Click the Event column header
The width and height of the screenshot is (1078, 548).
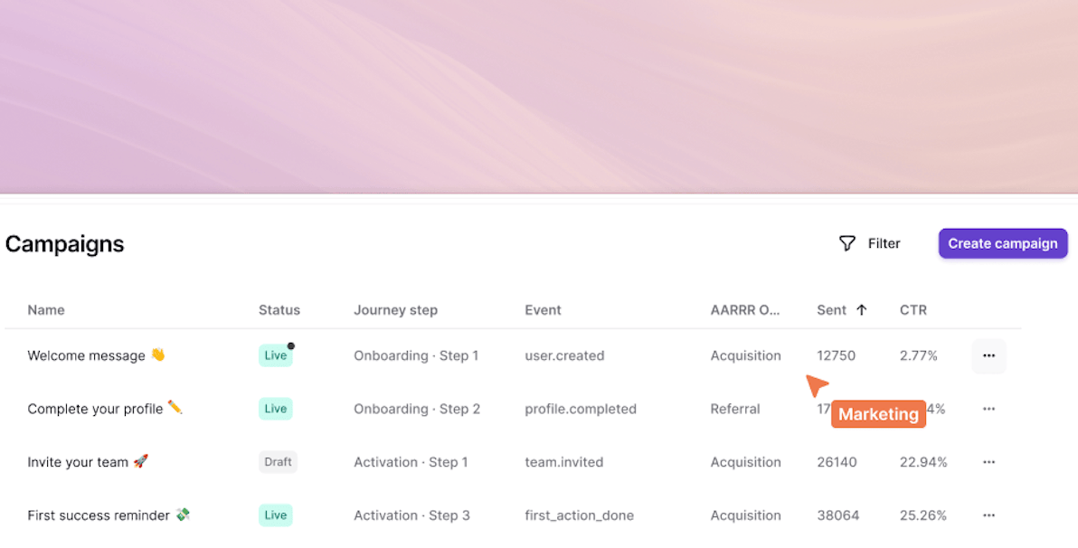pos(543,310)
